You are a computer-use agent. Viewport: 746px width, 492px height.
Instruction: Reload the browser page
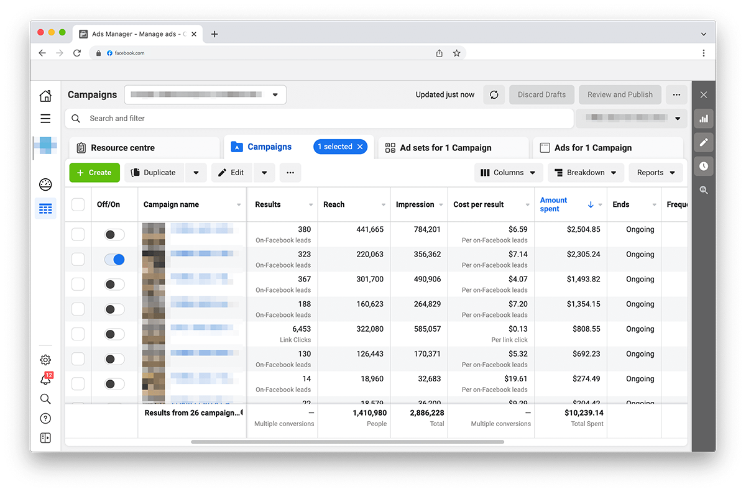tap(77, 53)
